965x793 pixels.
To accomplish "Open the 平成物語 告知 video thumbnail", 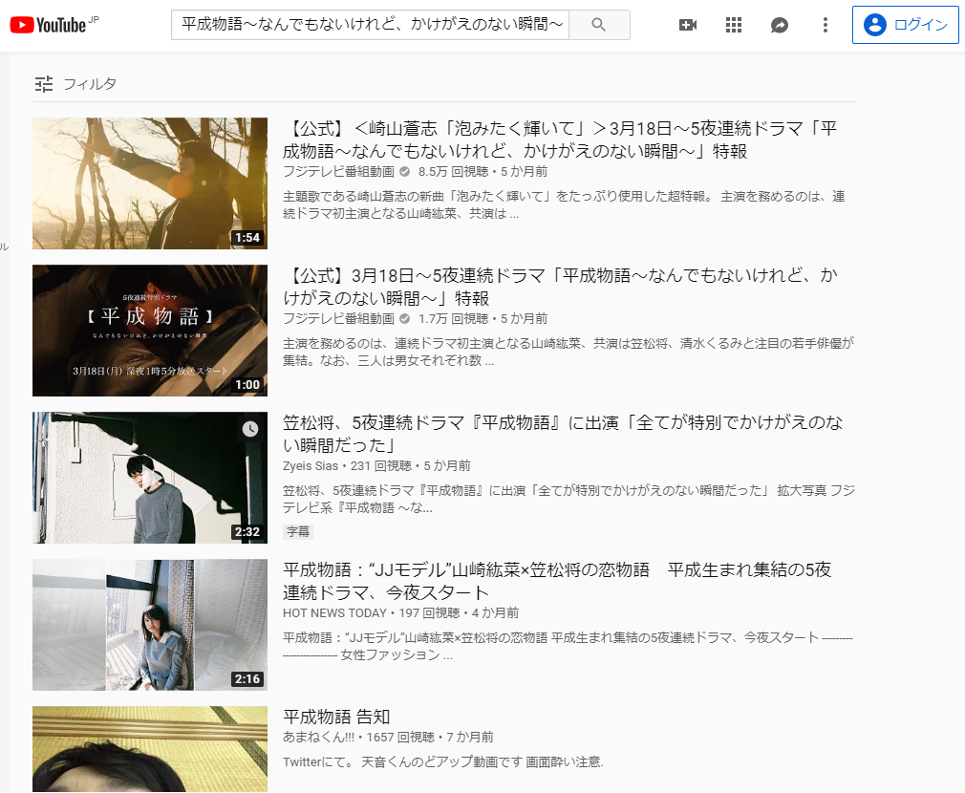I will pos(150,749).
